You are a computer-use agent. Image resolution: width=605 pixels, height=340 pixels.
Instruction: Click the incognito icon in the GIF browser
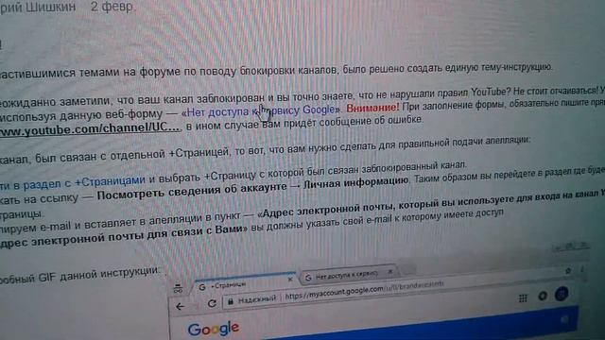point(178,288)
